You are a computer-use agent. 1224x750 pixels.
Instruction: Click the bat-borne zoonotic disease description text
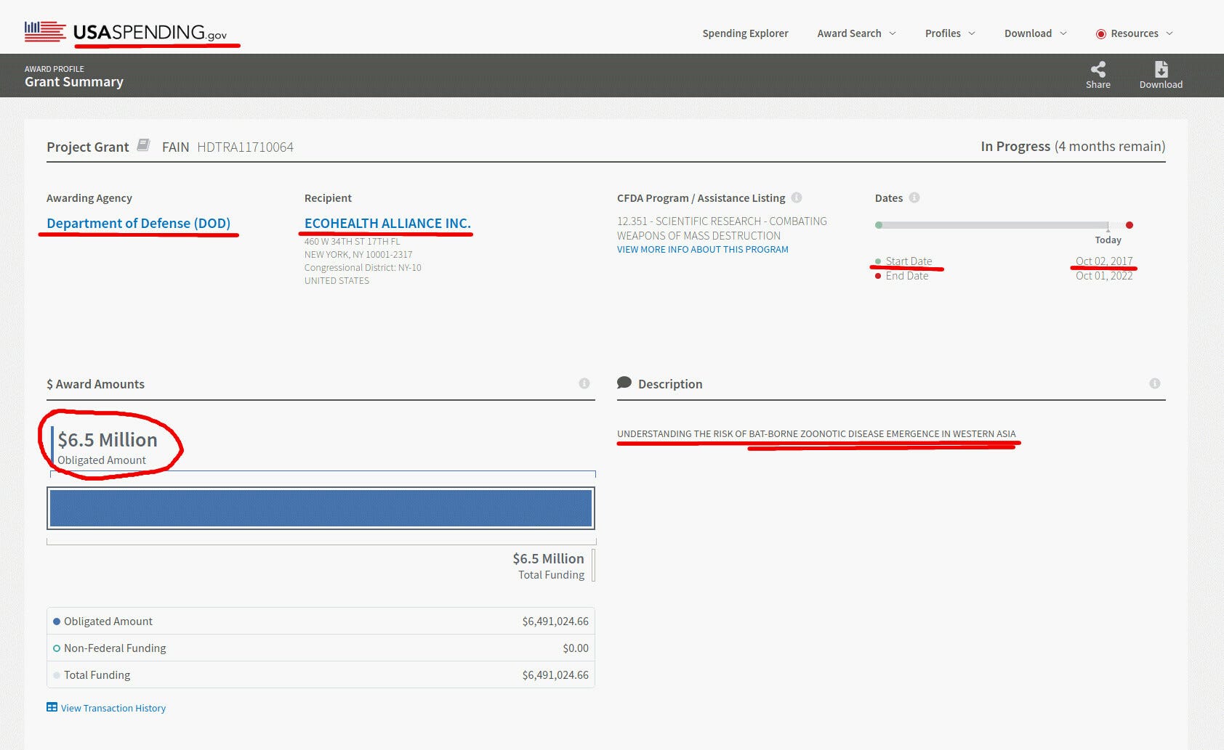click(x=816, y=433)
